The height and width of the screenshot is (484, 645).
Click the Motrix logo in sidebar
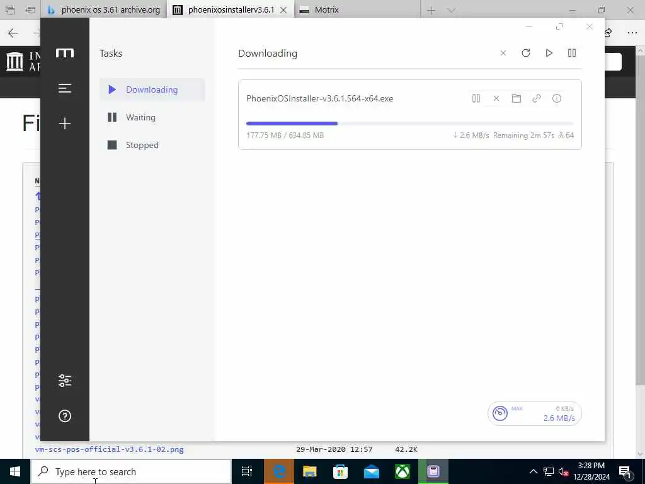65,53
